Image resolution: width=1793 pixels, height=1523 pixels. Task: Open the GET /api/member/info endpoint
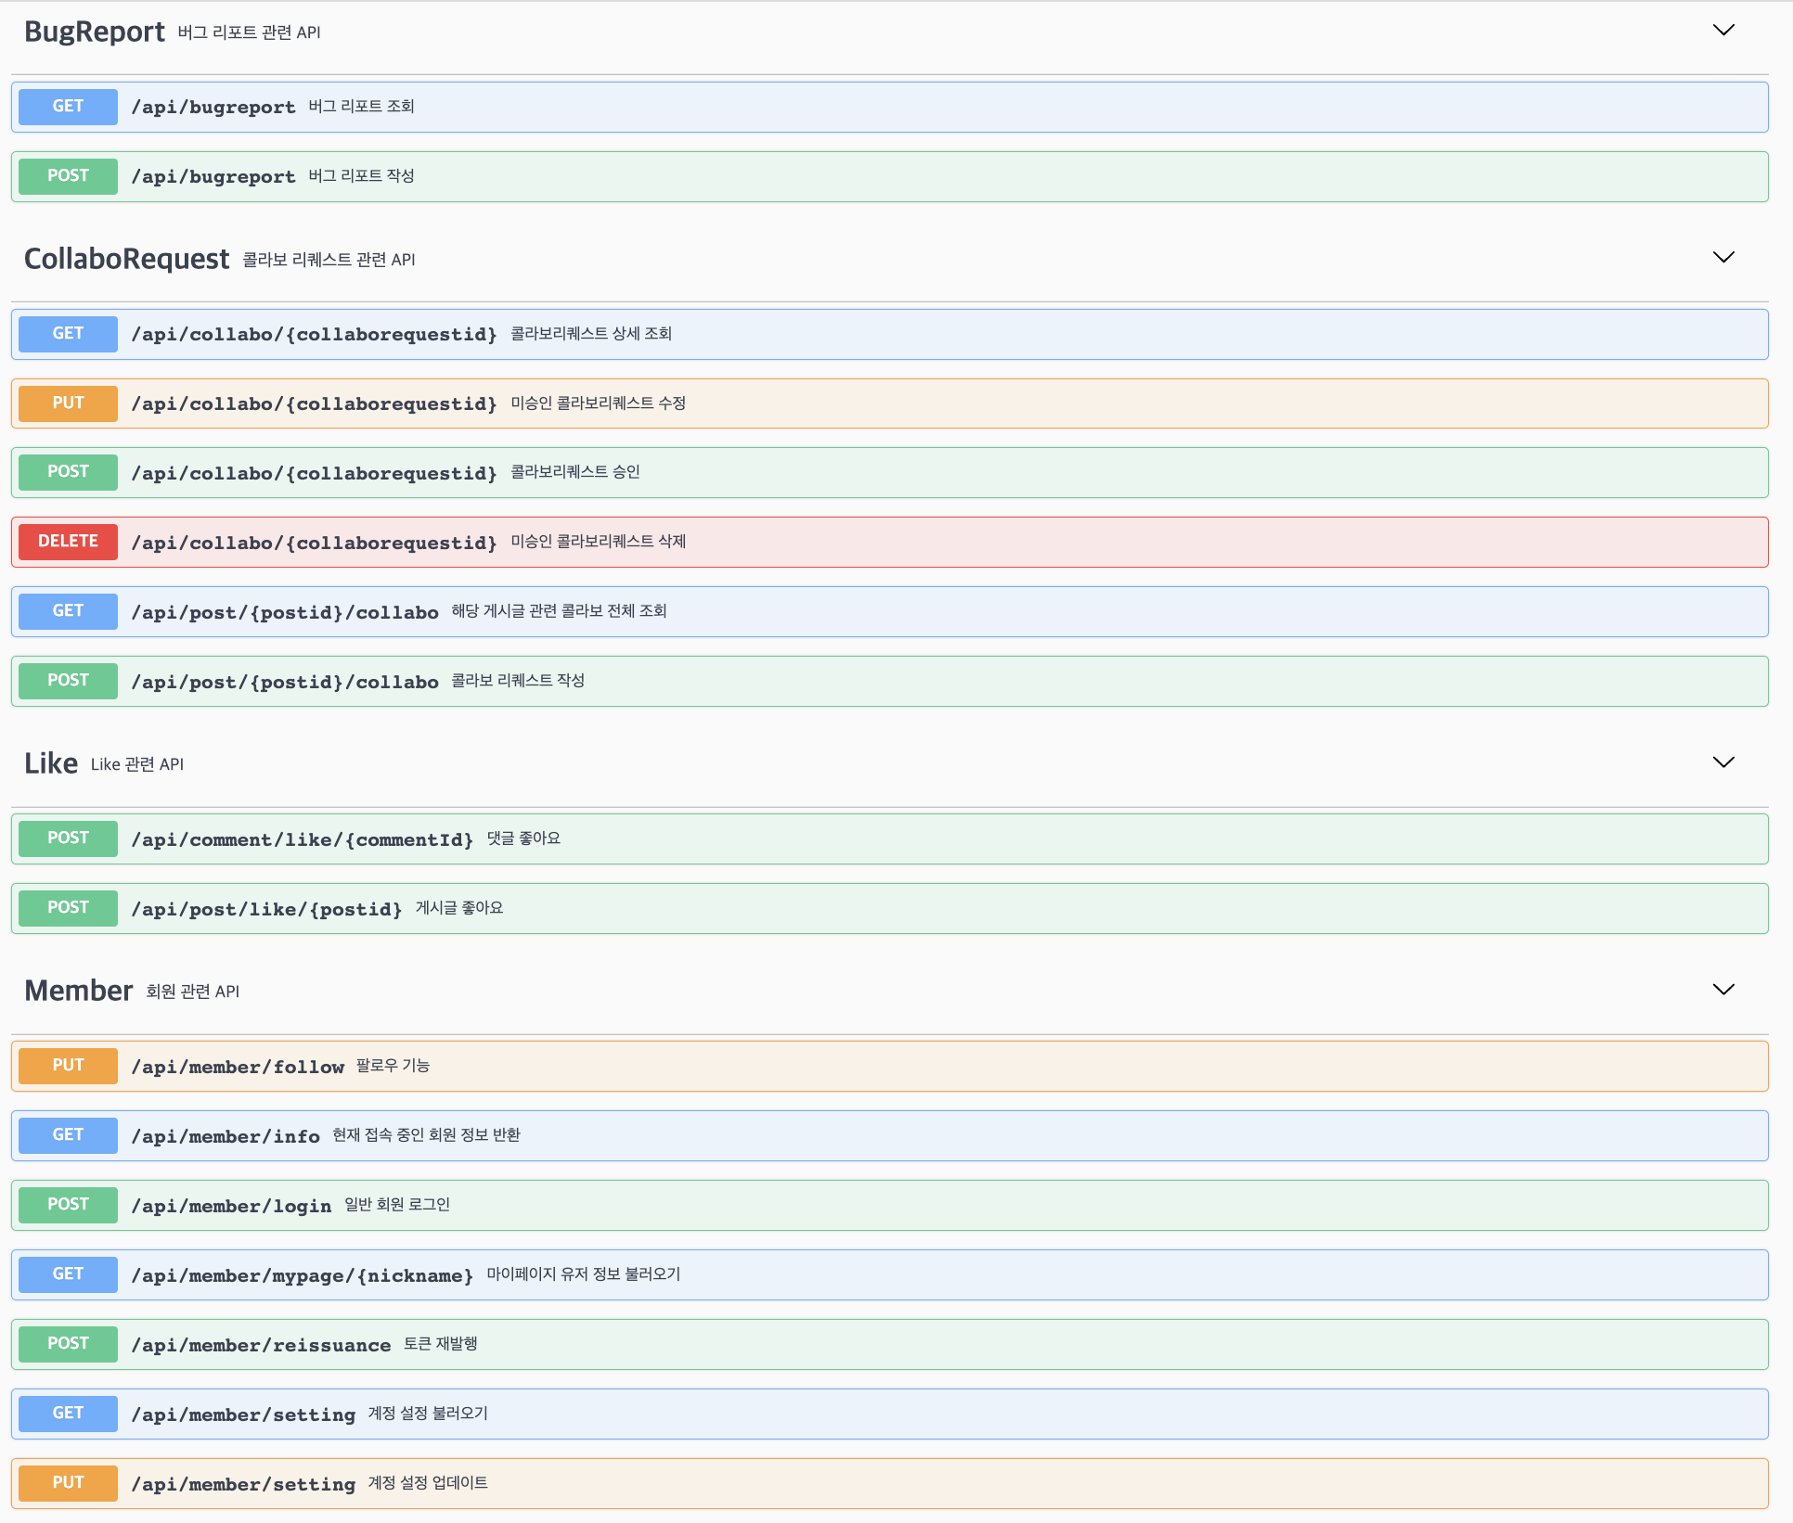pos(225,1136)
